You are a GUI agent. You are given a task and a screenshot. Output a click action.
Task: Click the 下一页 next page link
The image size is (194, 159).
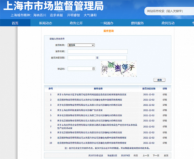click(156, 155)
